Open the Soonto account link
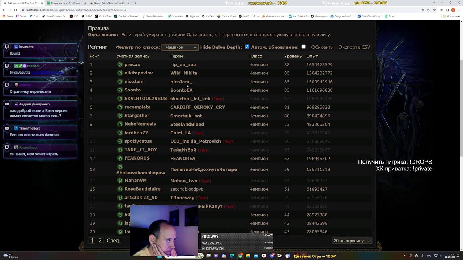This screenshot has width=463, height=260. pyautogui.click(x=132, y=90)
